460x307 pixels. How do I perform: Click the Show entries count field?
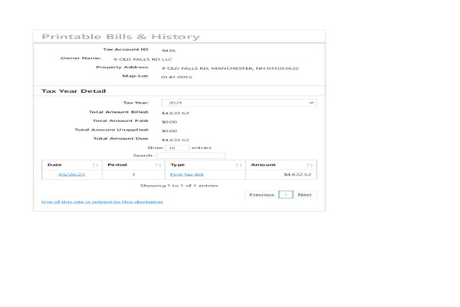coord(177,147)
